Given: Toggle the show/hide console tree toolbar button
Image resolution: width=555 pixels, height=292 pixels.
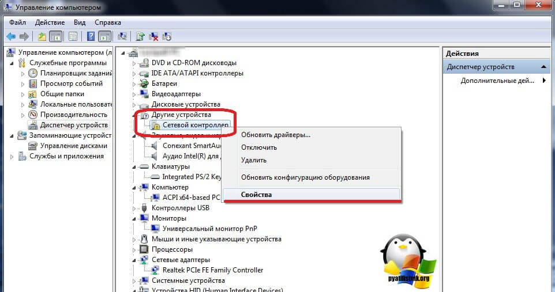Looking at the screenshot, I should [56, 36].
